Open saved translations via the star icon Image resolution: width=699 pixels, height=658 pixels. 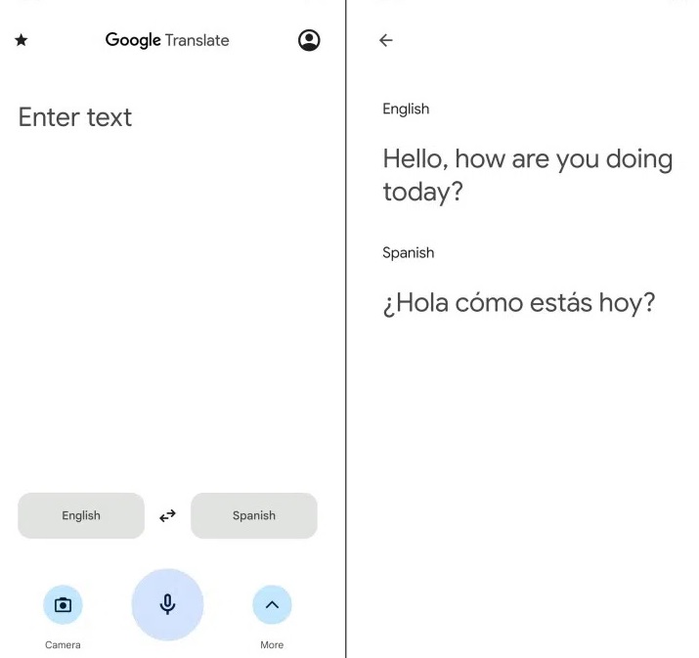(x=22, y=41)
